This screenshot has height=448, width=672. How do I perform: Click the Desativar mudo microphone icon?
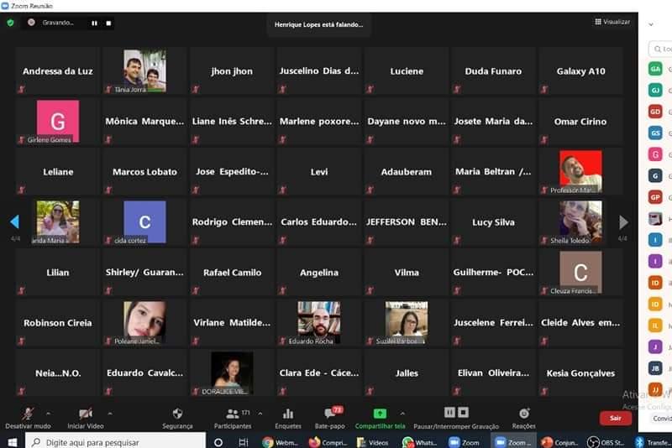28,414
